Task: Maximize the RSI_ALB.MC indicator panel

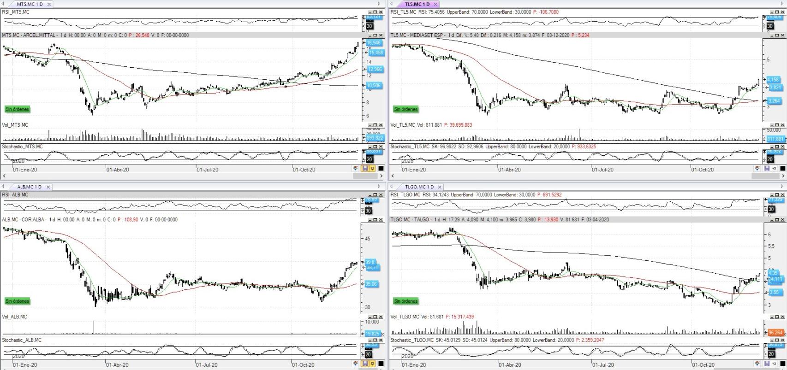Action: tap(375, 195)
